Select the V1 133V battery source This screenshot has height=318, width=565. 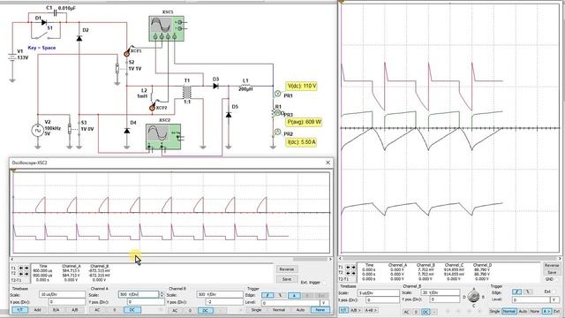coord(12,57)
